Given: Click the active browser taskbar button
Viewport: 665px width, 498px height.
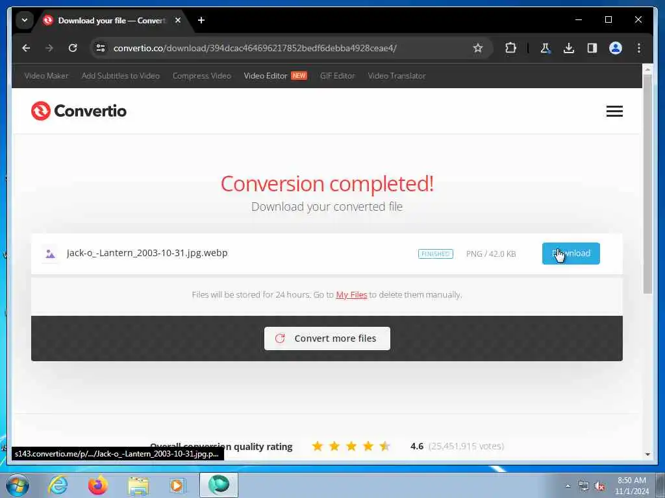Looking at the screenshot, I should [219, 485].
